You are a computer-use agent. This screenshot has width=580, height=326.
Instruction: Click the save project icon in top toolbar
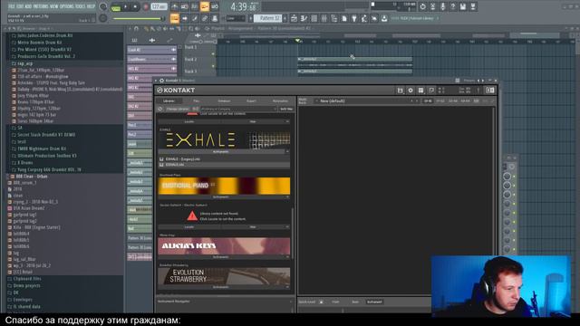coord(463,6)
